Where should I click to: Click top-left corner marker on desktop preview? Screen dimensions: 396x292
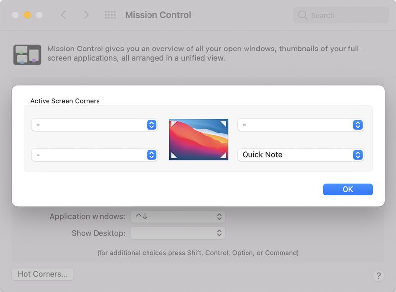click(173, 123)
